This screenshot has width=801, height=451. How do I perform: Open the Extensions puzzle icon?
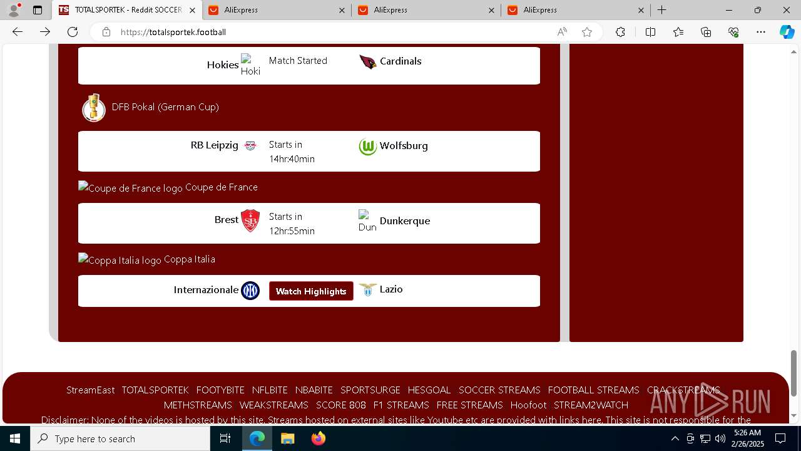tap(620, 32)
